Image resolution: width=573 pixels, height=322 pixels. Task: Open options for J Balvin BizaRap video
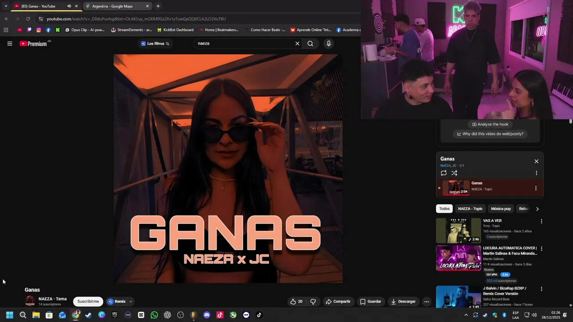[541, 289]
